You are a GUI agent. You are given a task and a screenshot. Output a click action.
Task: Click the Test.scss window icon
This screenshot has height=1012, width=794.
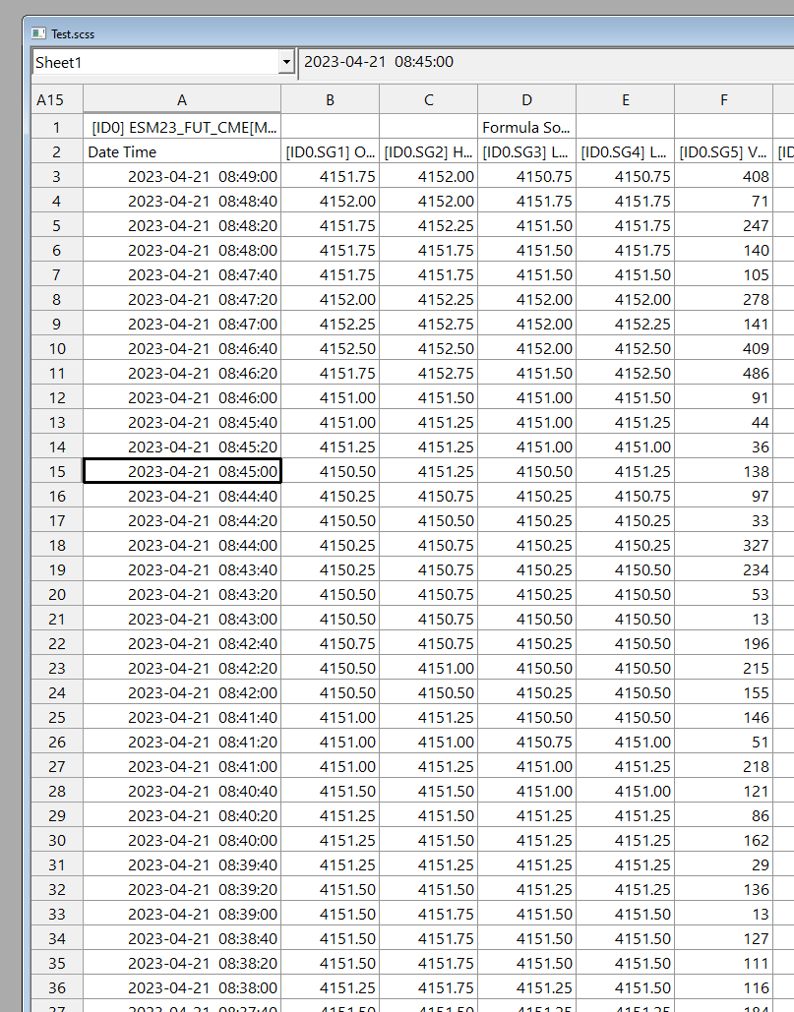pyautogui.click(x=38, y=33)
